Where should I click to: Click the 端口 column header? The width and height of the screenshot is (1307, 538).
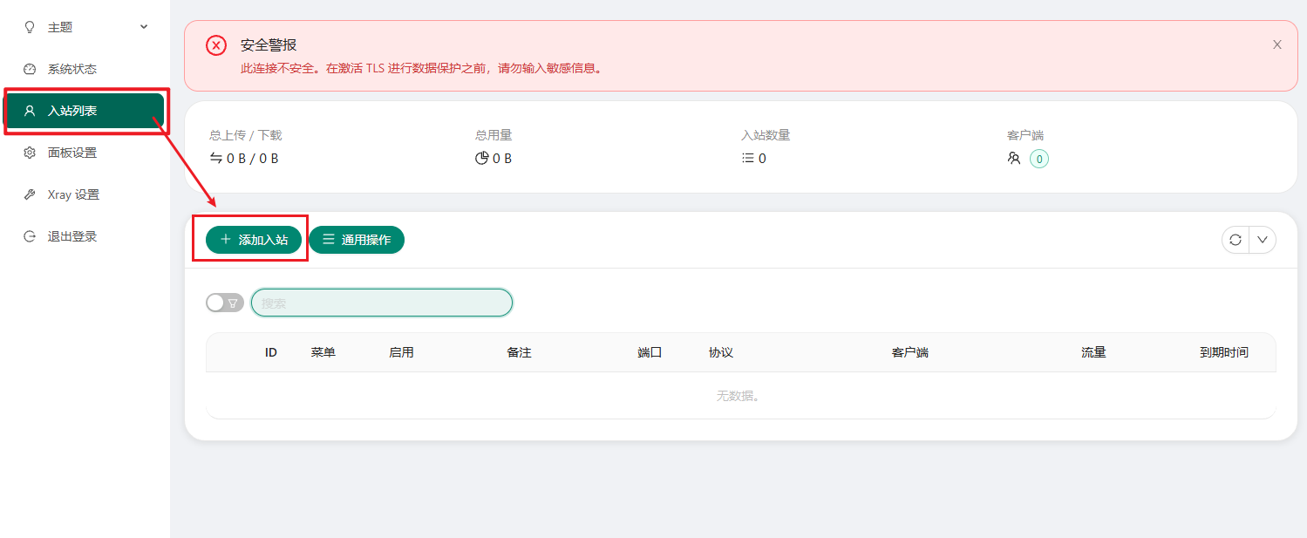pyautogui.click(x=650, y=352)
